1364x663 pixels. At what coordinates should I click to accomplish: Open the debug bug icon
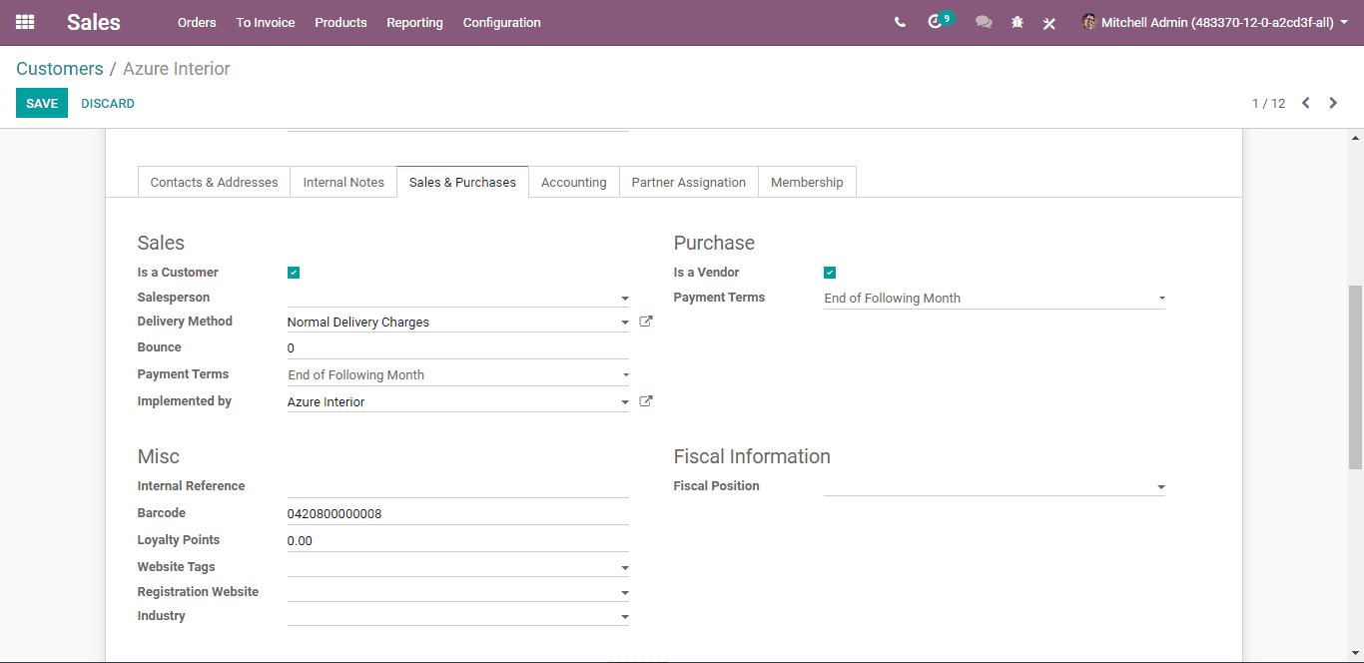pos(1018,22)
